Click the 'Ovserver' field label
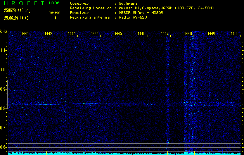Viewport: 244px width, 155px height. [x=79, y=3]
